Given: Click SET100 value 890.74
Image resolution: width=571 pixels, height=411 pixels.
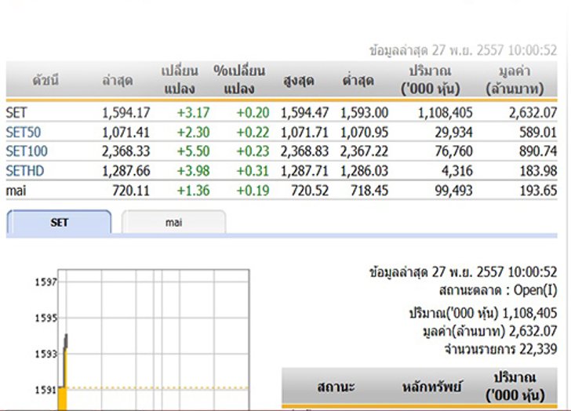Looking at the screenshot, I should point(538,151).
